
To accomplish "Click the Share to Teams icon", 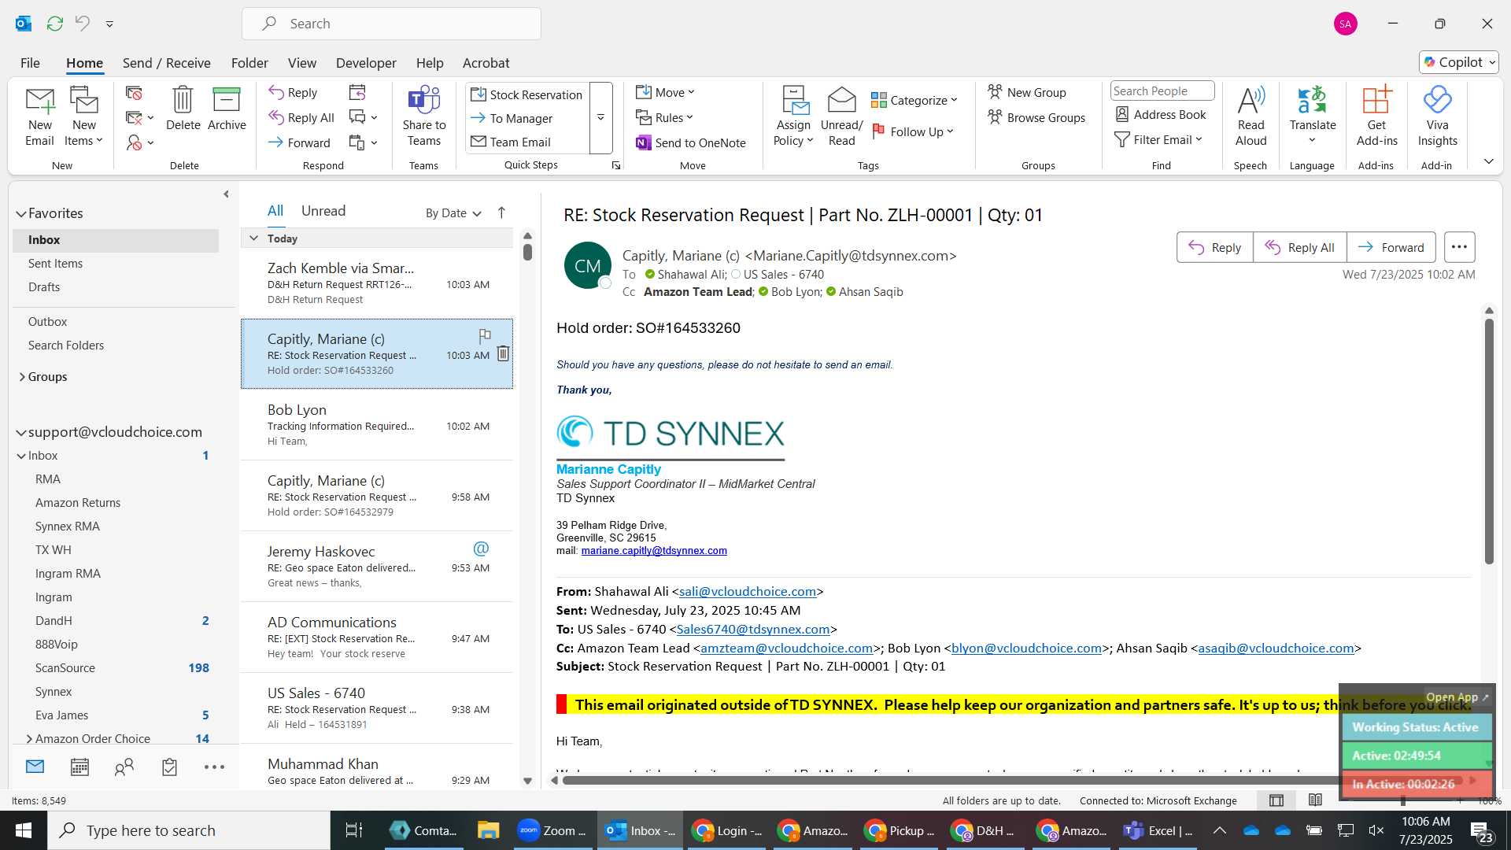I will pos(423,100).
